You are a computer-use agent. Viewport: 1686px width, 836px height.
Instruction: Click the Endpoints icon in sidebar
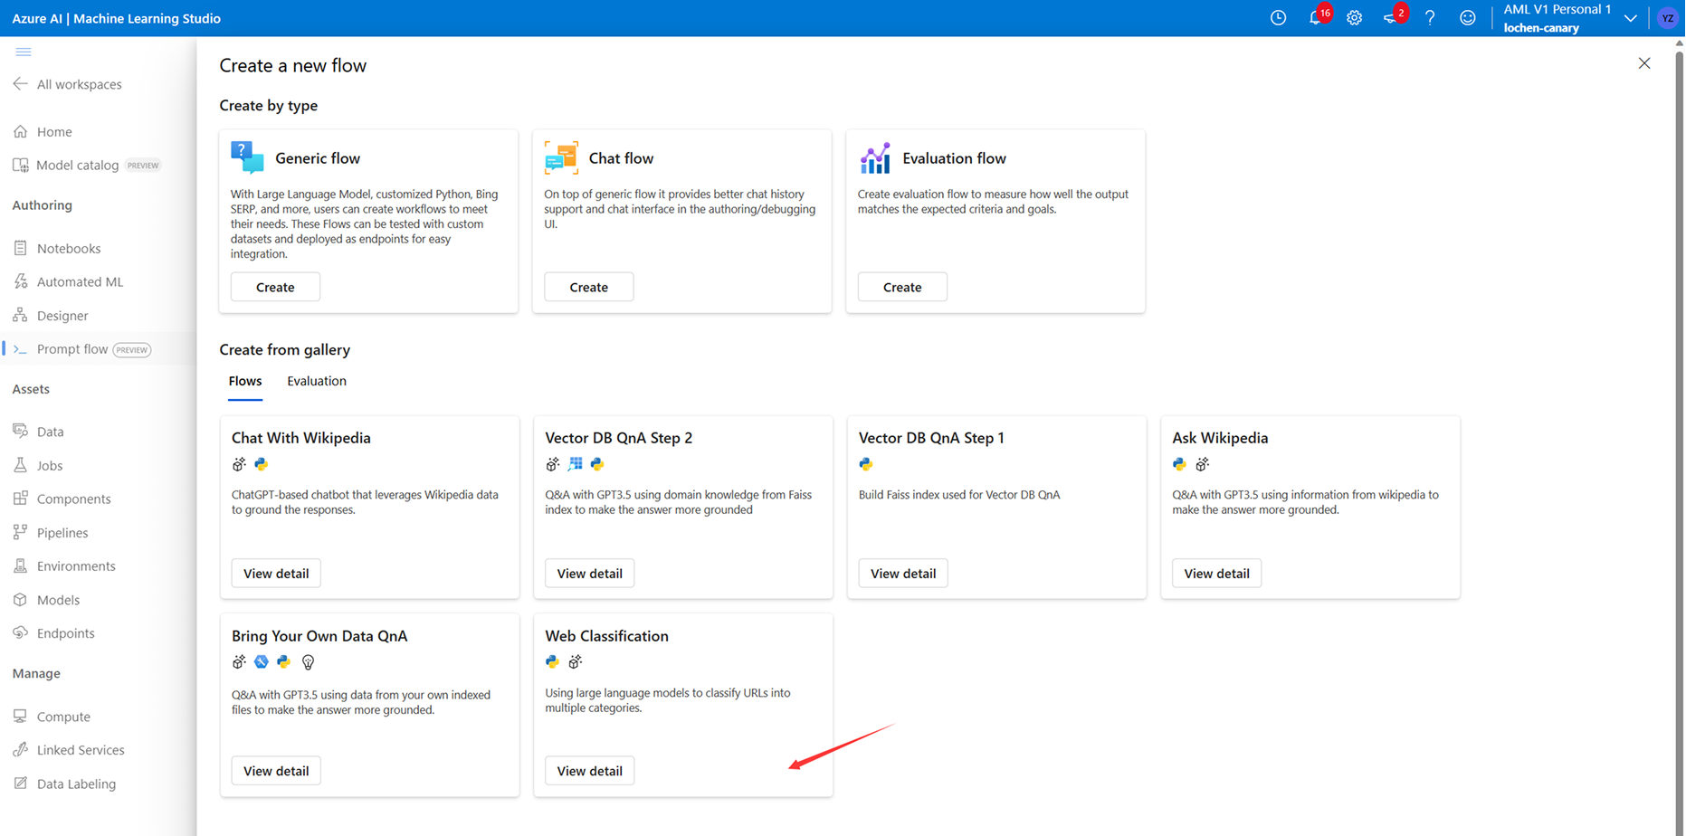tap(20, 632)
